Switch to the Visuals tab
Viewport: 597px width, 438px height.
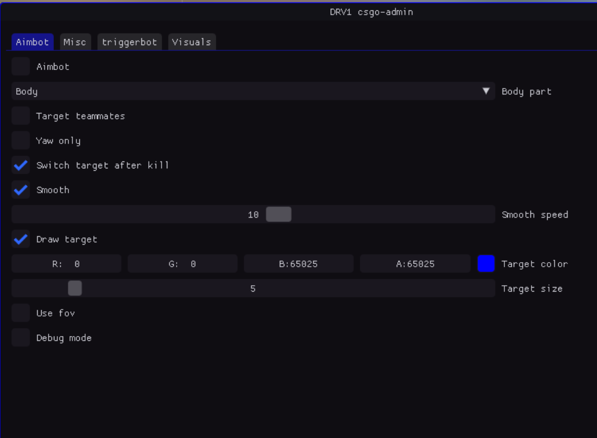click(x=192, y=42)
